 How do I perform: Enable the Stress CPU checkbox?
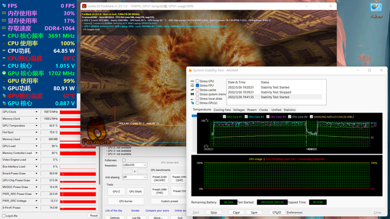(197, 81)
